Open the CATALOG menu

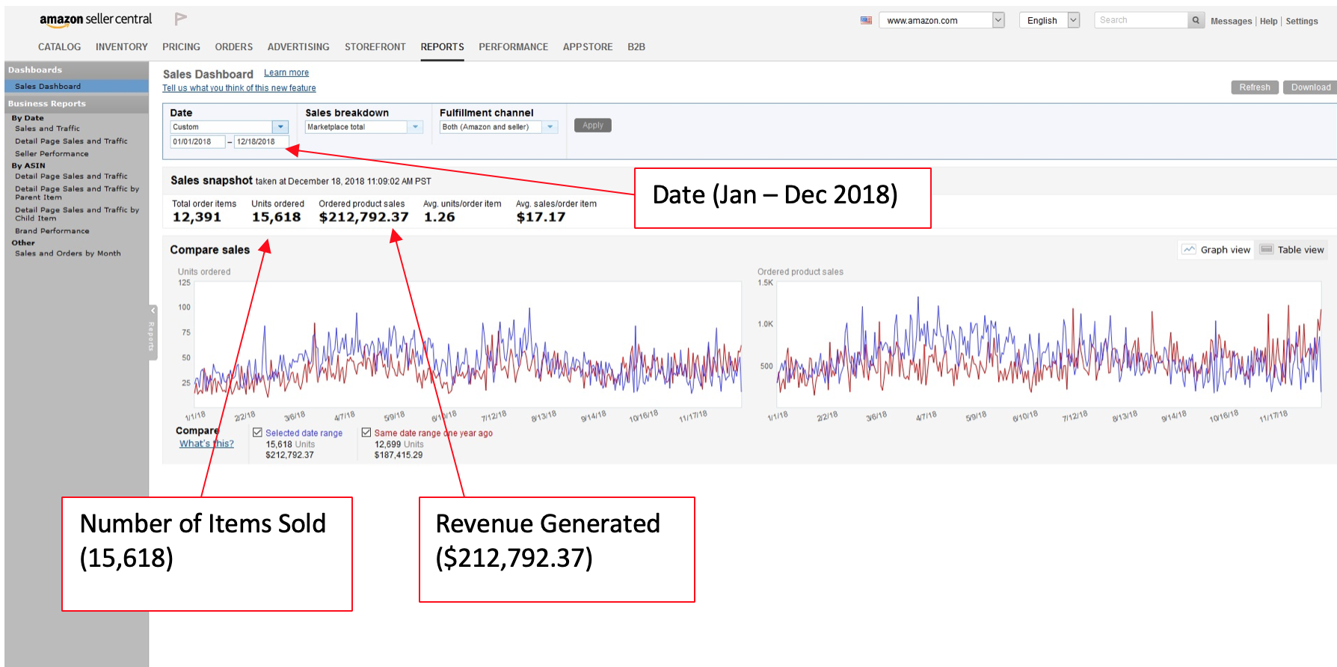click(59, 46)
